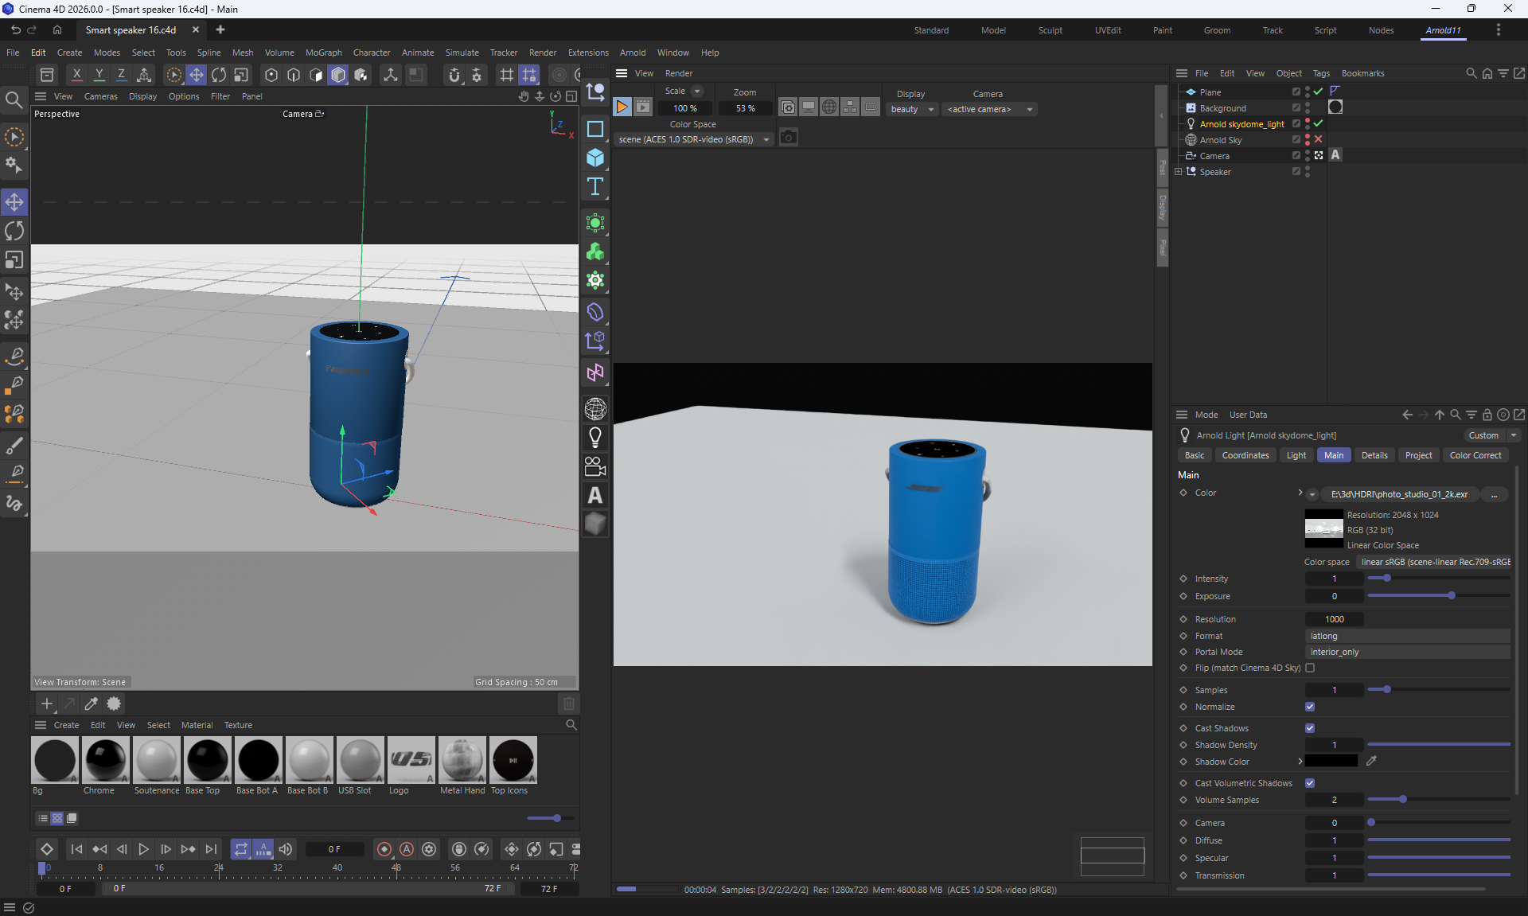The width and height of the screenshot is (1528, 916).
Task: Click the Record Active Objects keyframe button
Action: 384,849
